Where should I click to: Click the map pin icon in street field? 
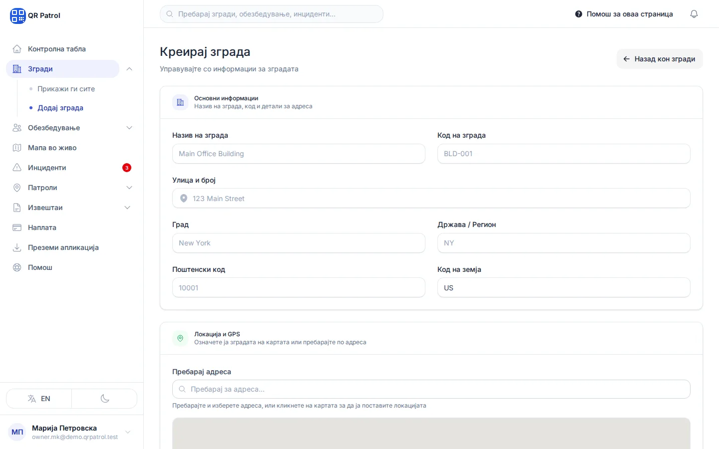[184, 199]
